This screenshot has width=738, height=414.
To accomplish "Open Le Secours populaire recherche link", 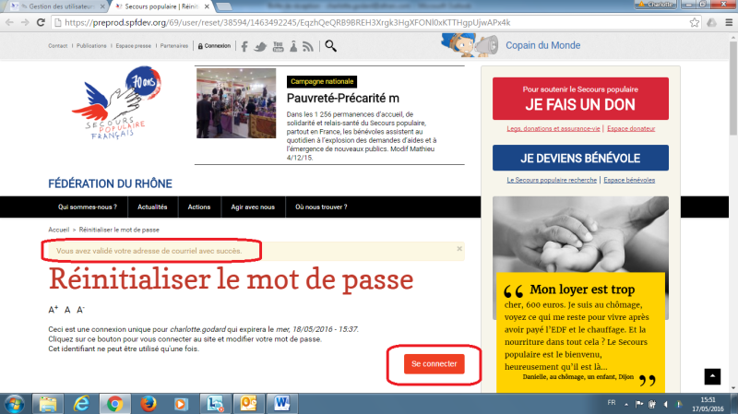I will coord(552,180).
